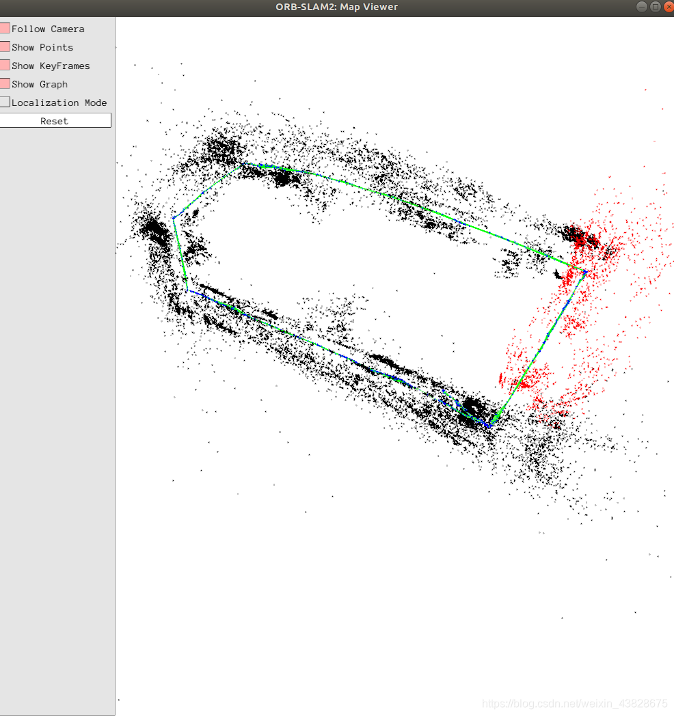
Task: Minimize the Map Viewer window
Action: pyautogui.click(x=642, y=7)
